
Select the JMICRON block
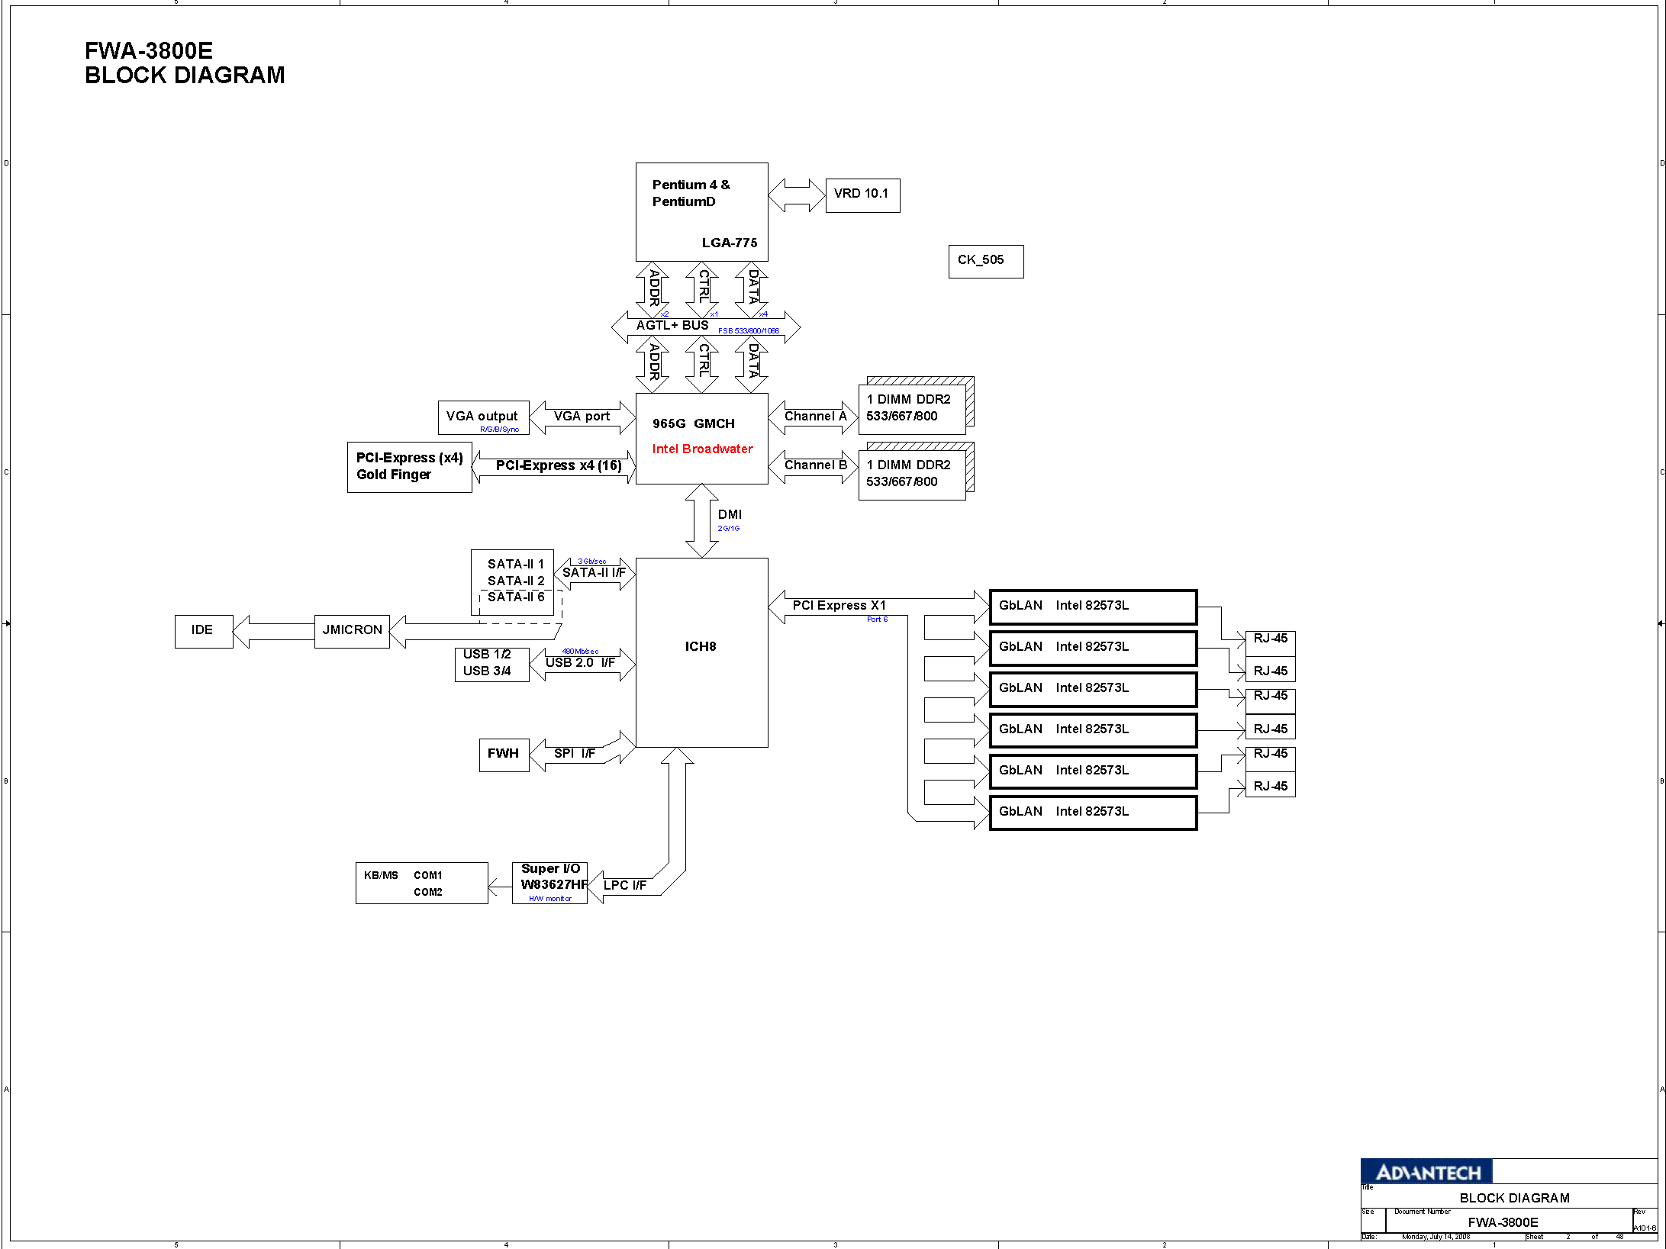pyautogui.click(x=352, y=631)
